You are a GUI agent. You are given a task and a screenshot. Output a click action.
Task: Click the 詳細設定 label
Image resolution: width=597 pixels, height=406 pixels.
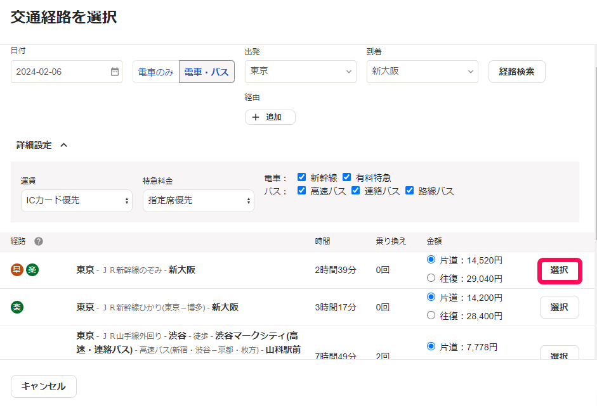coord(34,145)
